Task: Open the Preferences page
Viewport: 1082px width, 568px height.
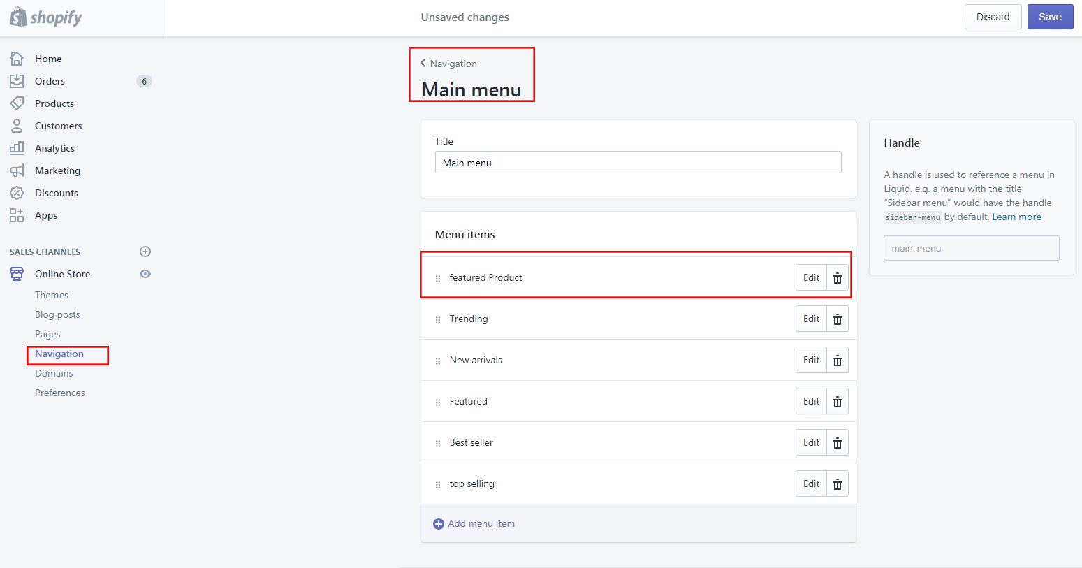Action: (x=60, y=393)
